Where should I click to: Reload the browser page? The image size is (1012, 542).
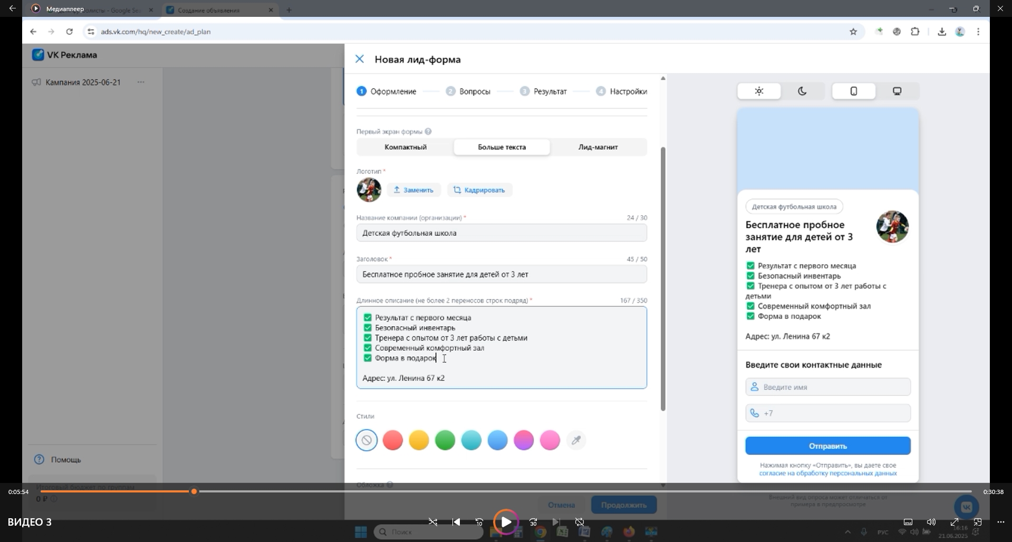point(69,32)
